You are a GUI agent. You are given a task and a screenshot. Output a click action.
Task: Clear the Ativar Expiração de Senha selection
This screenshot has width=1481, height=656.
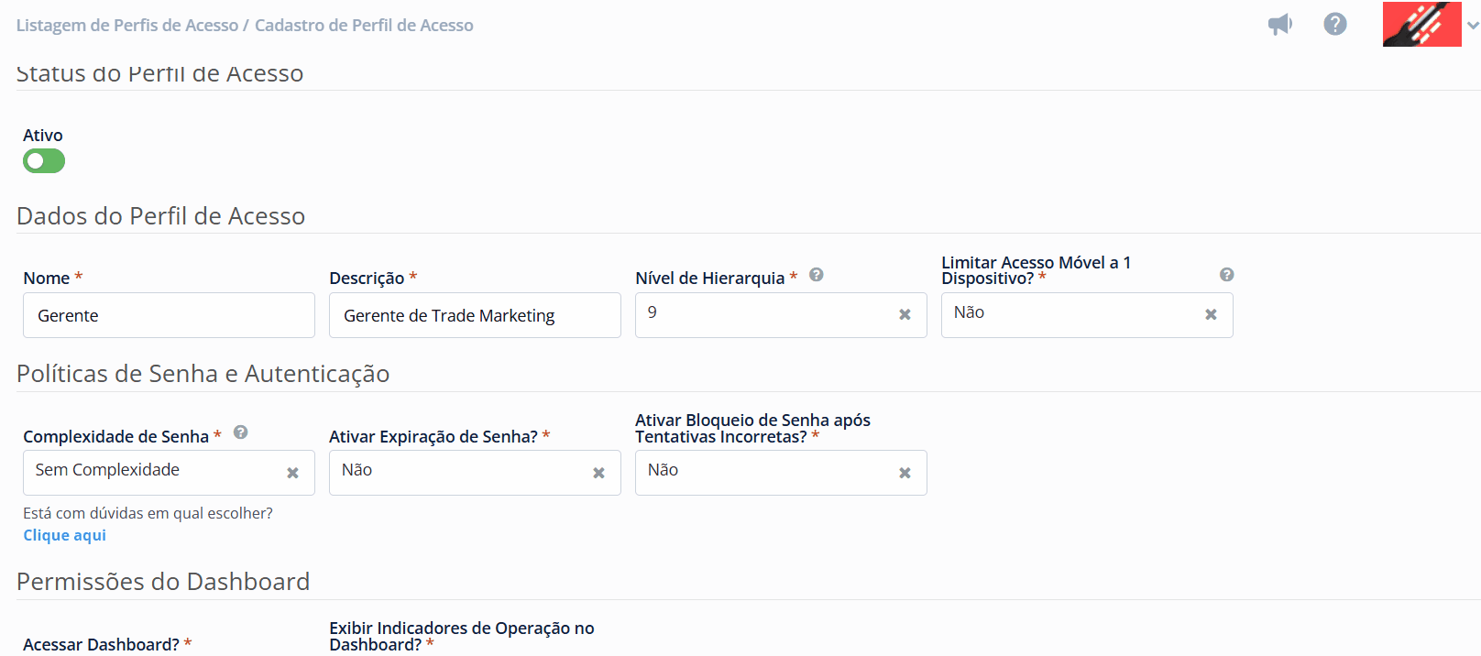[598, 474]
